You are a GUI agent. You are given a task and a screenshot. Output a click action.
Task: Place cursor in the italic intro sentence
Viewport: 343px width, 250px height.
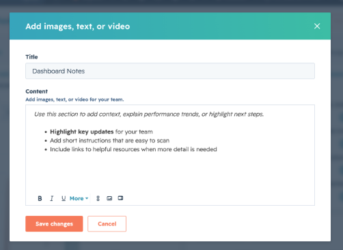click(x=149, y=114)
